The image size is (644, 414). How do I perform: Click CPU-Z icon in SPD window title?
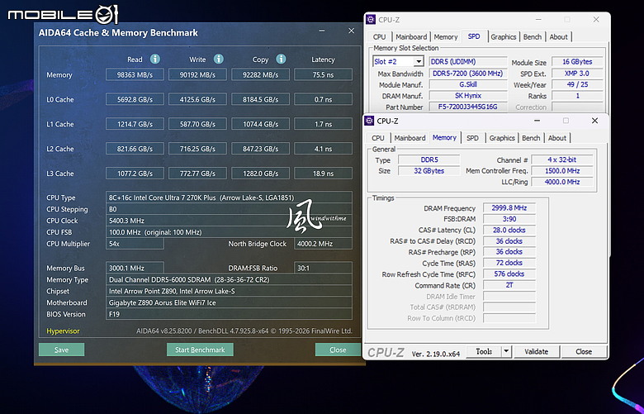click(x=371, y=19)
